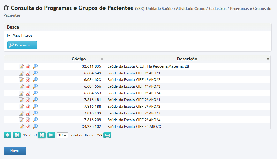Print the list with the printer icon

[x=107, y=135]
